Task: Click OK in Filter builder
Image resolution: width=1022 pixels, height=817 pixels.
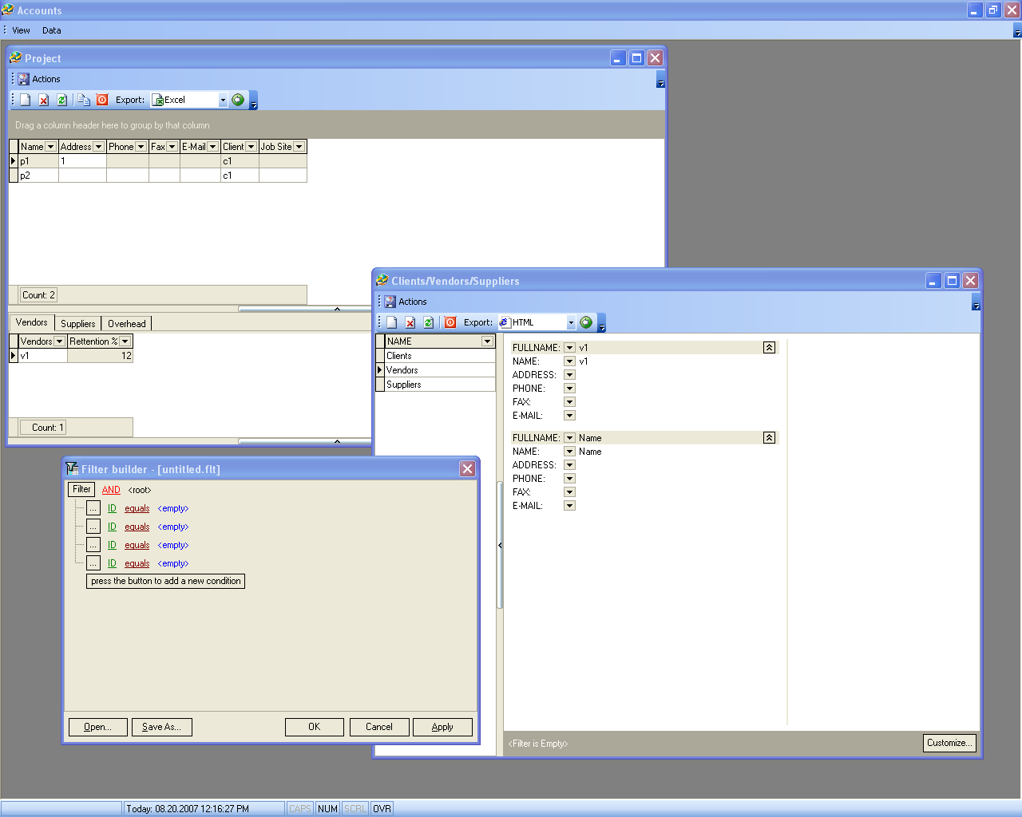Action: 315,727
